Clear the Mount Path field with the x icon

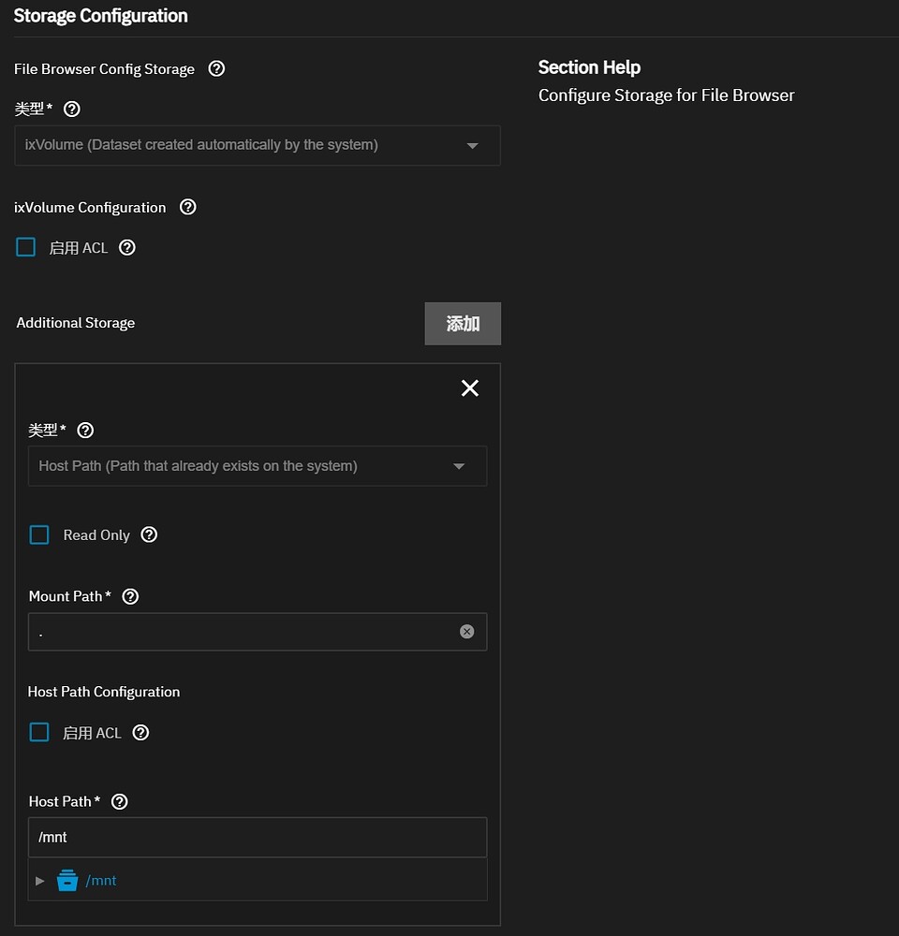coord(466,631)
